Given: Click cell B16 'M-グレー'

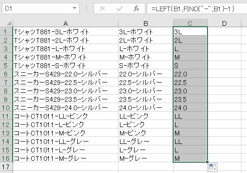Looking at the screenshot, I should coord(146,158).
